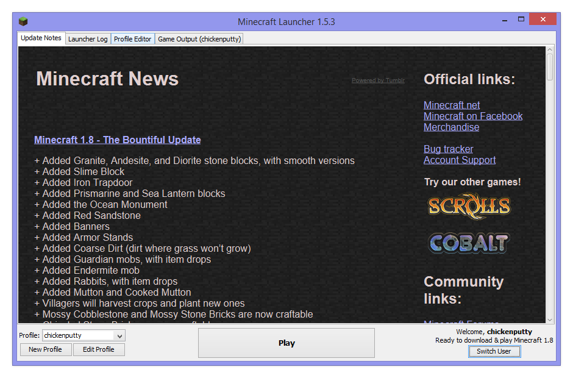Open the Cobalt game logo
The width and height of the screenshot is (573, 378).
(x=469, y=243)
